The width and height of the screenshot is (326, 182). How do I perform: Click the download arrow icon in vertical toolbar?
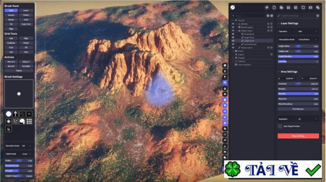point(225,71)
